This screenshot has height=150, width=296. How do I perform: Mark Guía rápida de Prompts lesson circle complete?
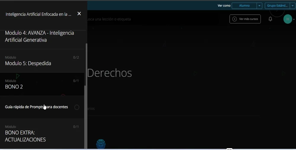point(77,107)
